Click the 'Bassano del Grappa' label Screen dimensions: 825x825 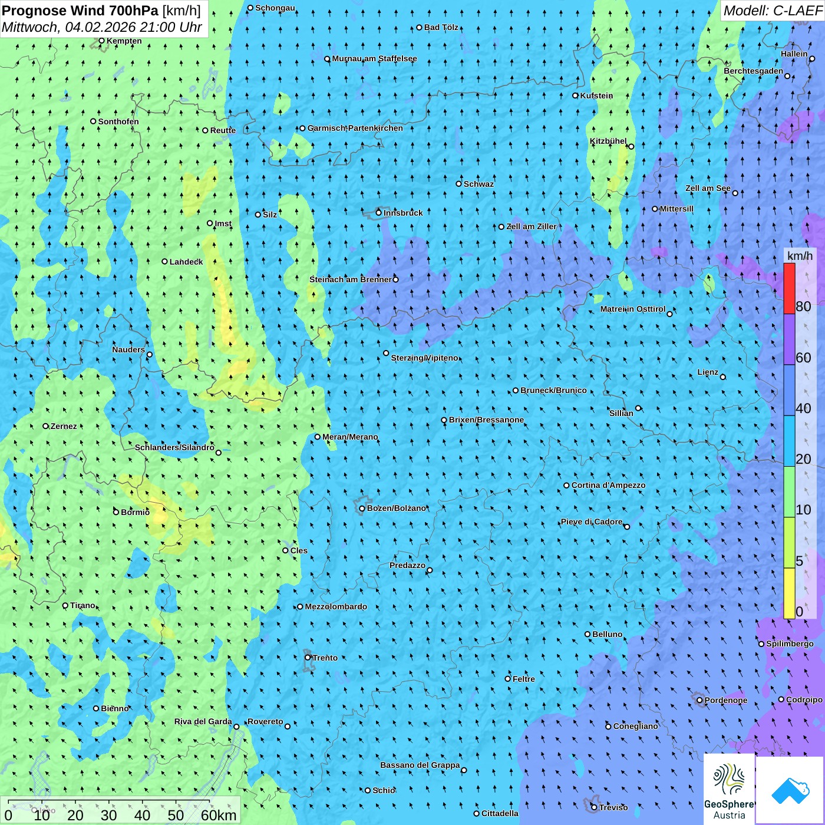coord(420,765)
